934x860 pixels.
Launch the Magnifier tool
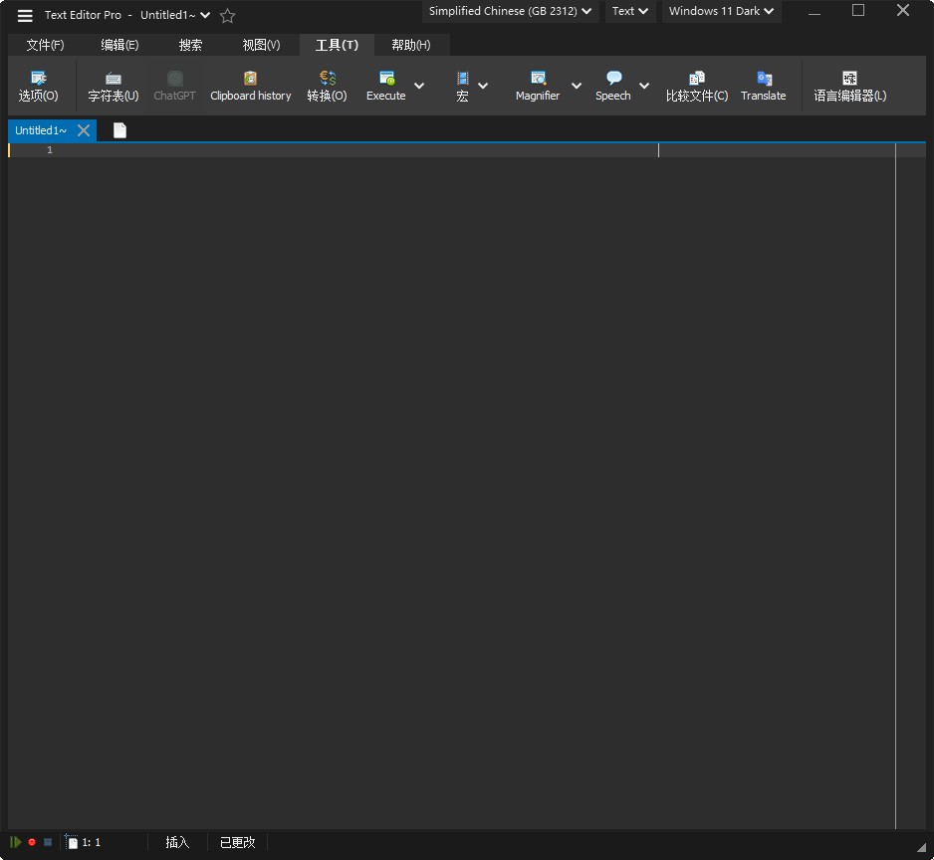[x=538, y=87]
